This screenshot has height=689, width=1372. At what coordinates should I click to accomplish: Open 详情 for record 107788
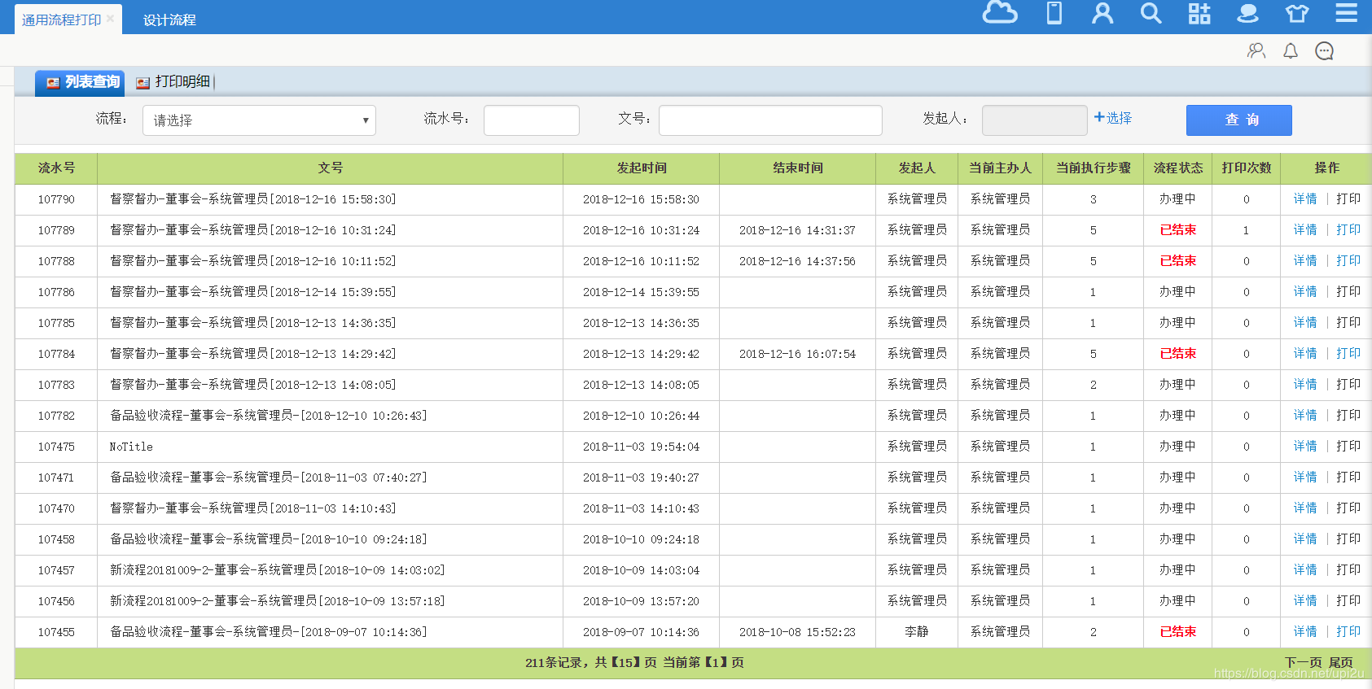pyautogui.click(x=1305, y=261)
